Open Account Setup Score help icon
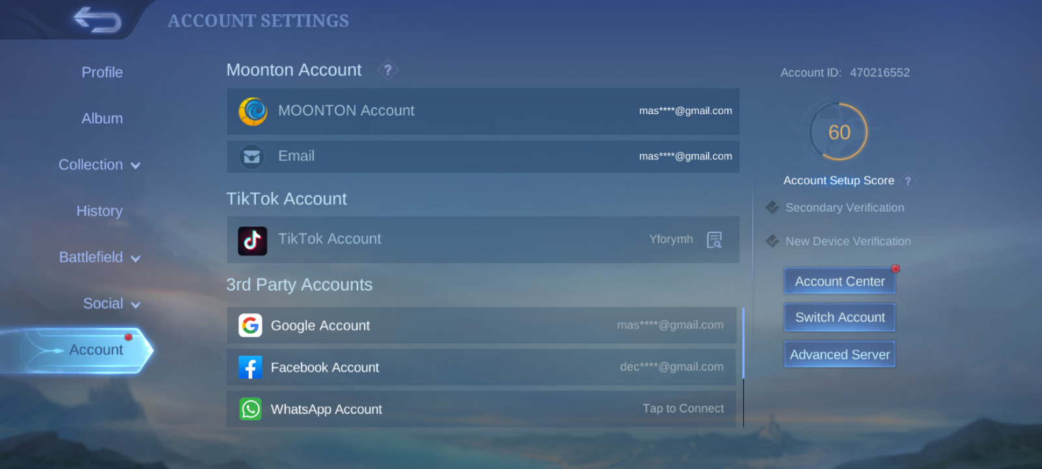Image resolution: width=1042 pixels, height=469 pixels. coord(908,181)
